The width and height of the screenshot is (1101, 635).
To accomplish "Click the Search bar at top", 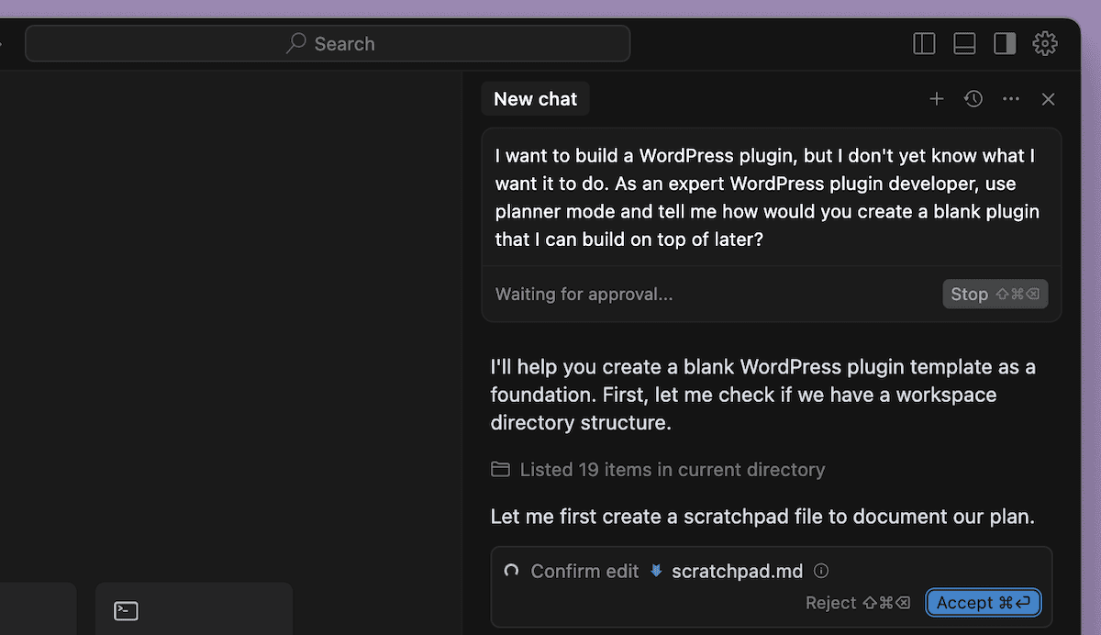I will click(328, 43).
